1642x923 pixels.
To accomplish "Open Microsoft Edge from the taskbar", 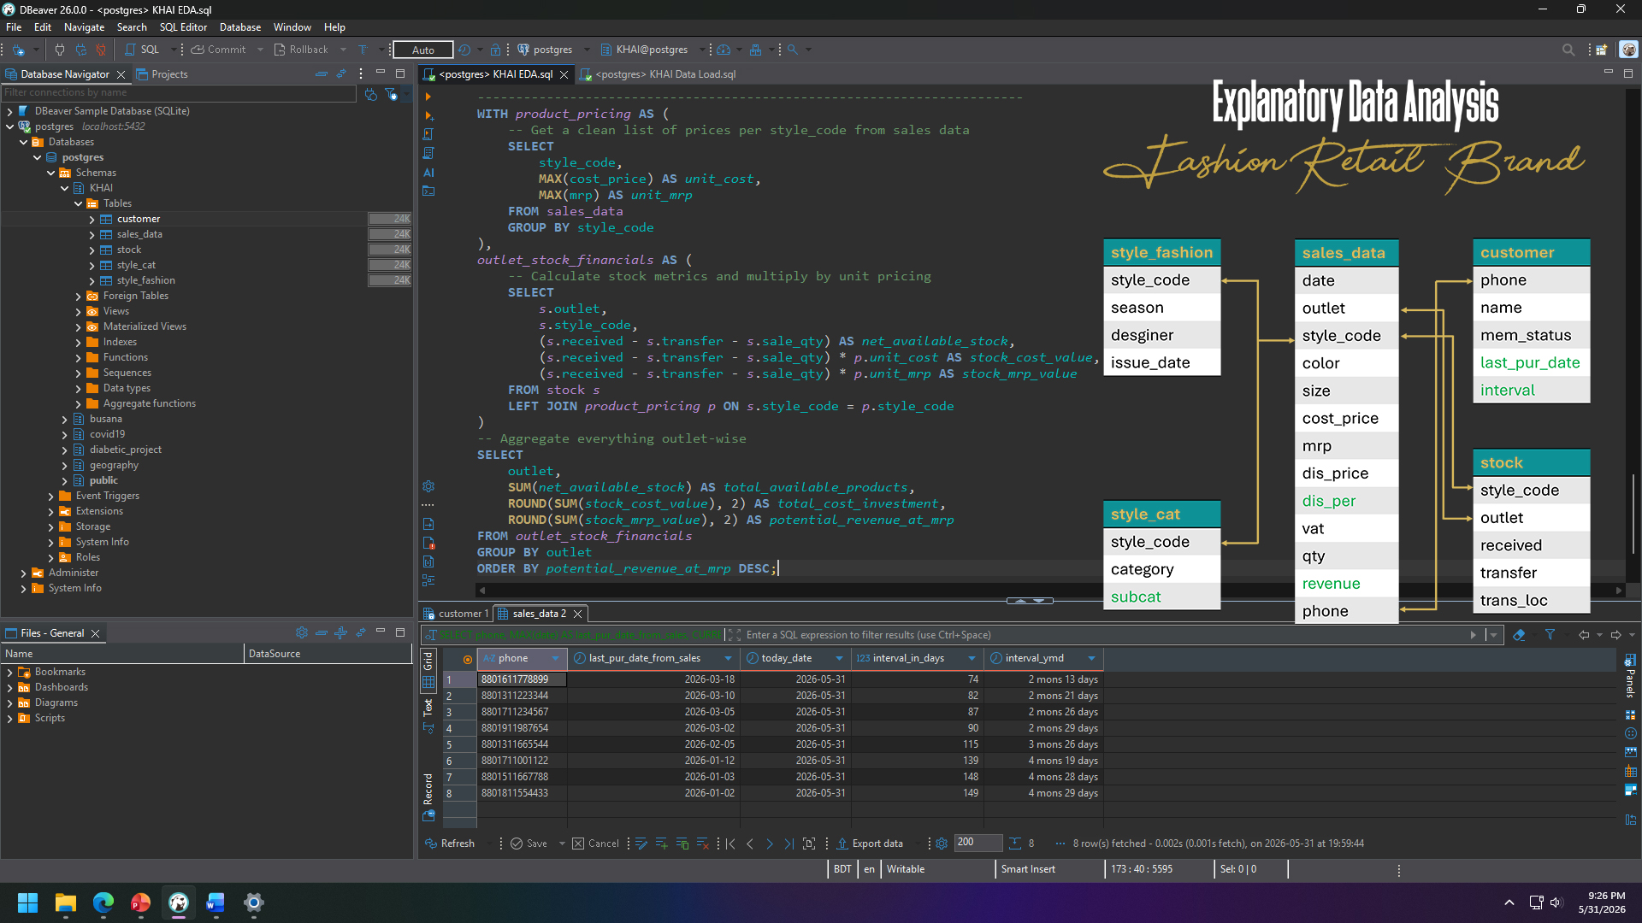I will [x=103, y=902].
